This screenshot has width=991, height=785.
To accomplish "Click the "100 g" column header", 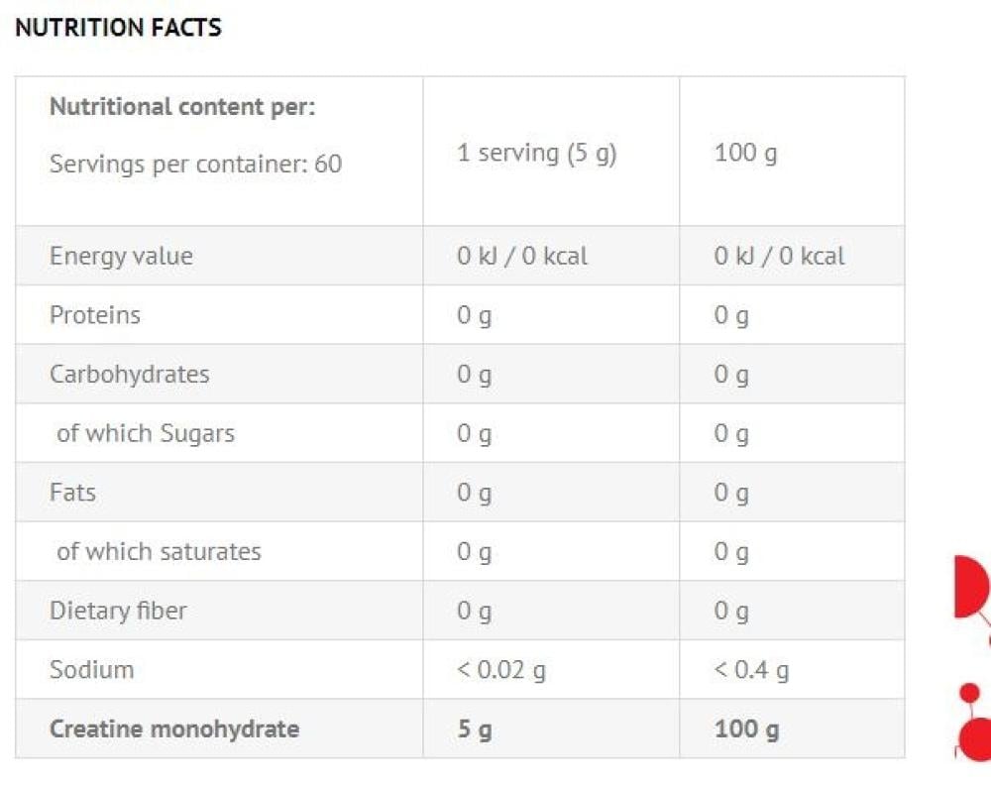I will point(745,154).
